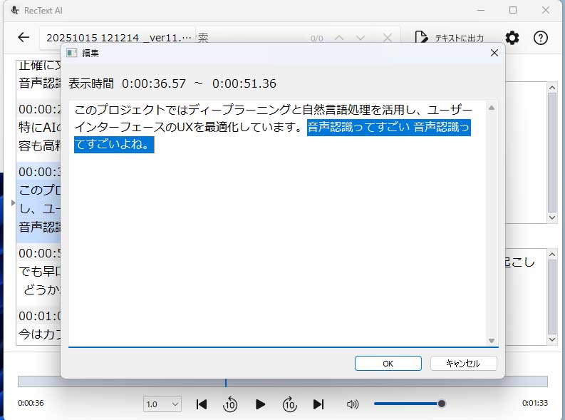Screen dimensions: 565x420
Task: Open the settings gear
Action: pos(512,38)
